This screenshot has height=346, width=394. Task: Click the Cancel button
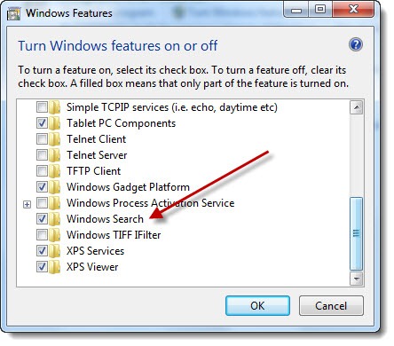[x=331, y=306]
